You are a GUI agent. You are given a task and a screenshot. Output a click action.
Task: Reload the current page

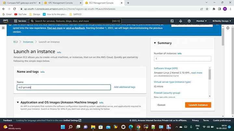[x=15, y=9]
